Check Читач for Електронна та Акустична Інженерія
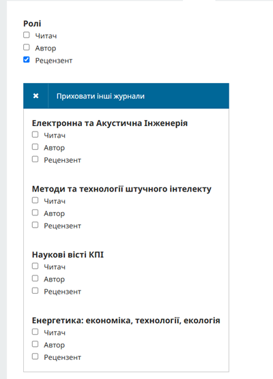The image size is (273, 379). [35, 134]
